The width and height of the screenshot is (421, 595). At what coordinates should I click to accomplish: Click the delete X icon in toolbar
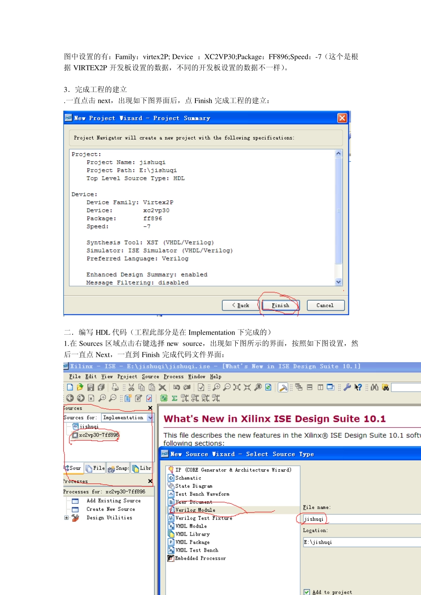162,387
